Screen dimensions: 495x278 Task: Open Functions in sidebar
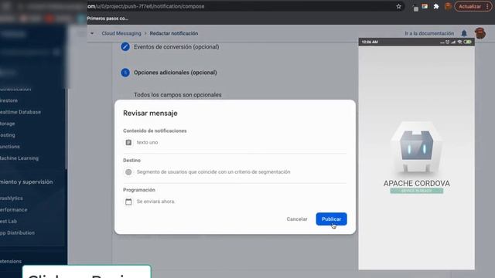(10, 147)
